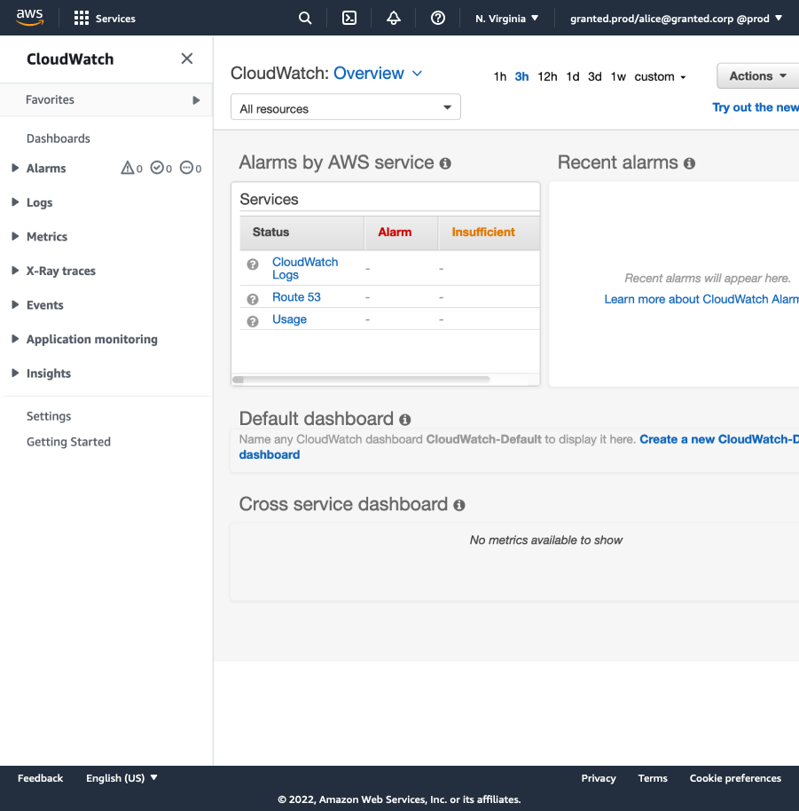
Task: Select the 1d time range
Action: click(x=573, y=76)
